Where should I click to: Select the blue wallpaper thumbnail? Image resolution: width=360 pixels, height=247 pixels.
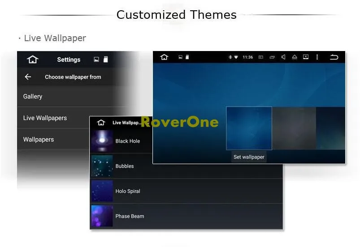pyautogui.click(x=249, y=128)
